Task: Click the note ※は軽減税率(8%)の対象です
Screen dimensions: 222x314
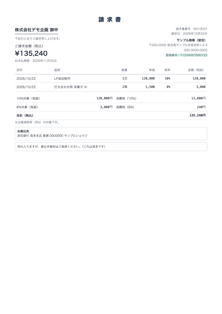Action: click(37, 122)
